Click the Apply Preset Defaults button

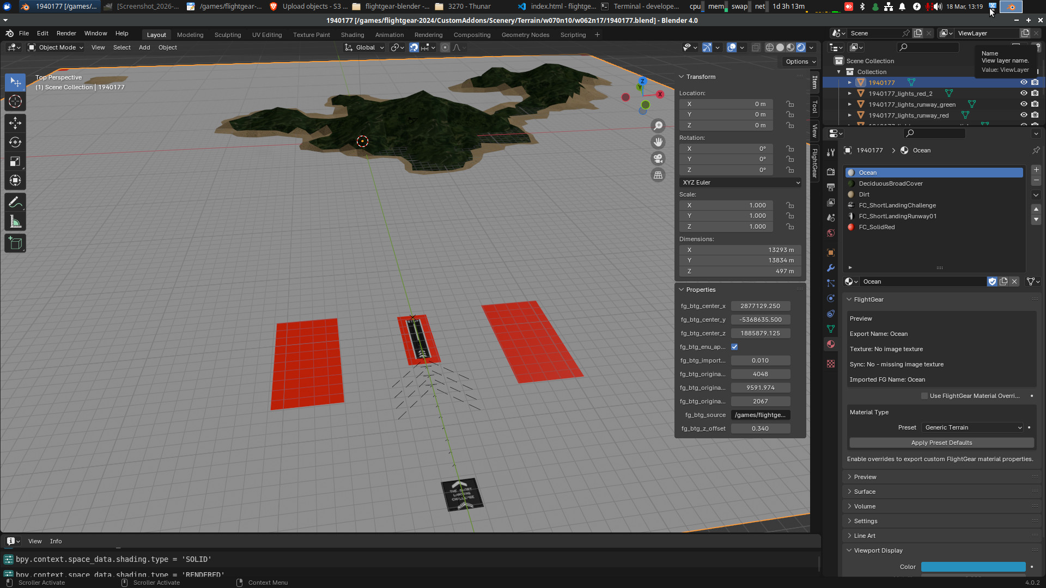[x=941, y=443]
